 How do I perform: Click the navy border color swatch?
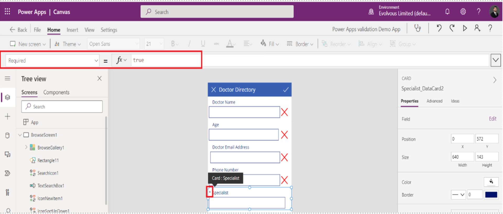(491, 195)
